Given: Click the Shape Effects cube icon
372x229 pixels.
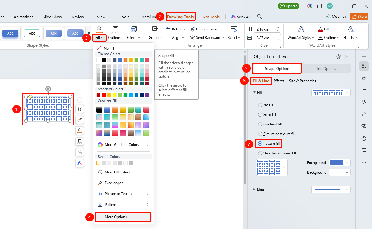Looking at the screenshot, I should point(133,29).
